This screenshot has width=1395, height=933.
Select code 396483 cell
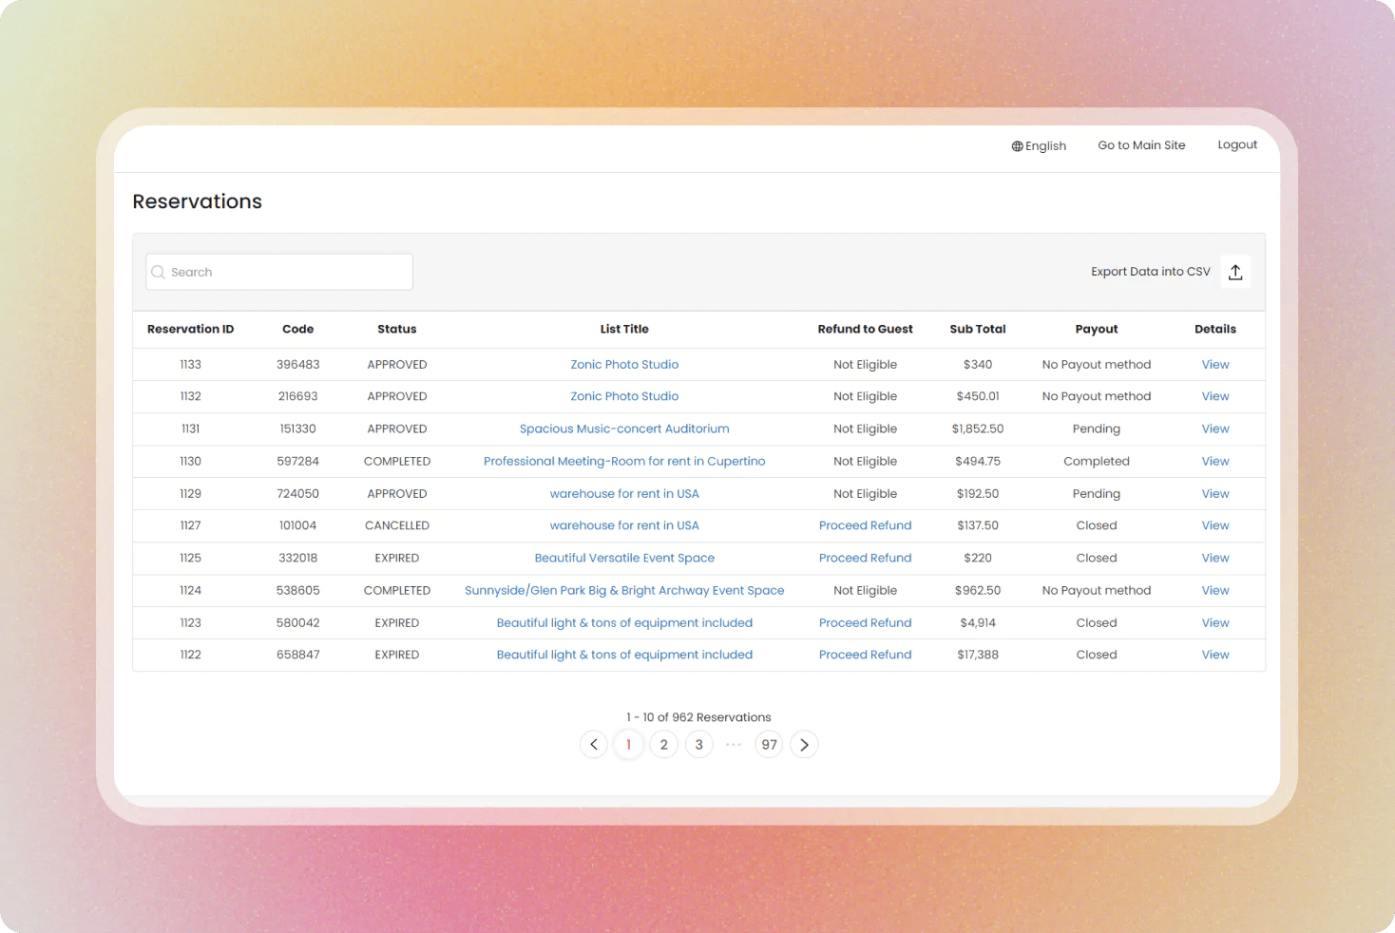click(297, 365)
